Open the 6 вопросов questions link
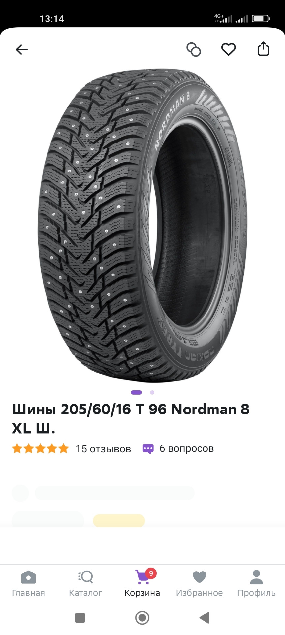 (x=187, y=448)
